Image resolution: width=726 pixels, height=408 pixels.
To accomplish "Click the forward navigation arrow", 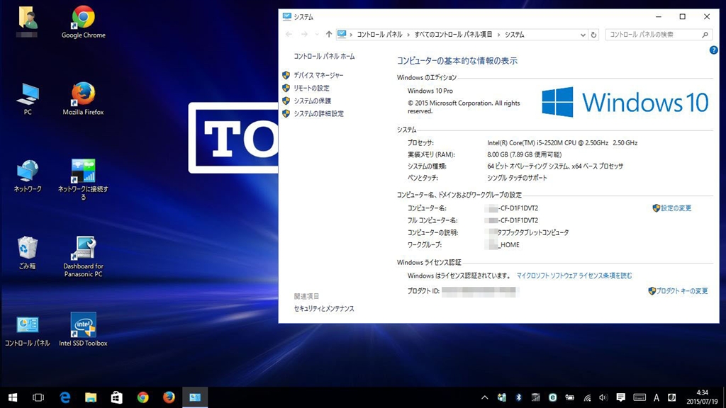I will coord(304,34).
